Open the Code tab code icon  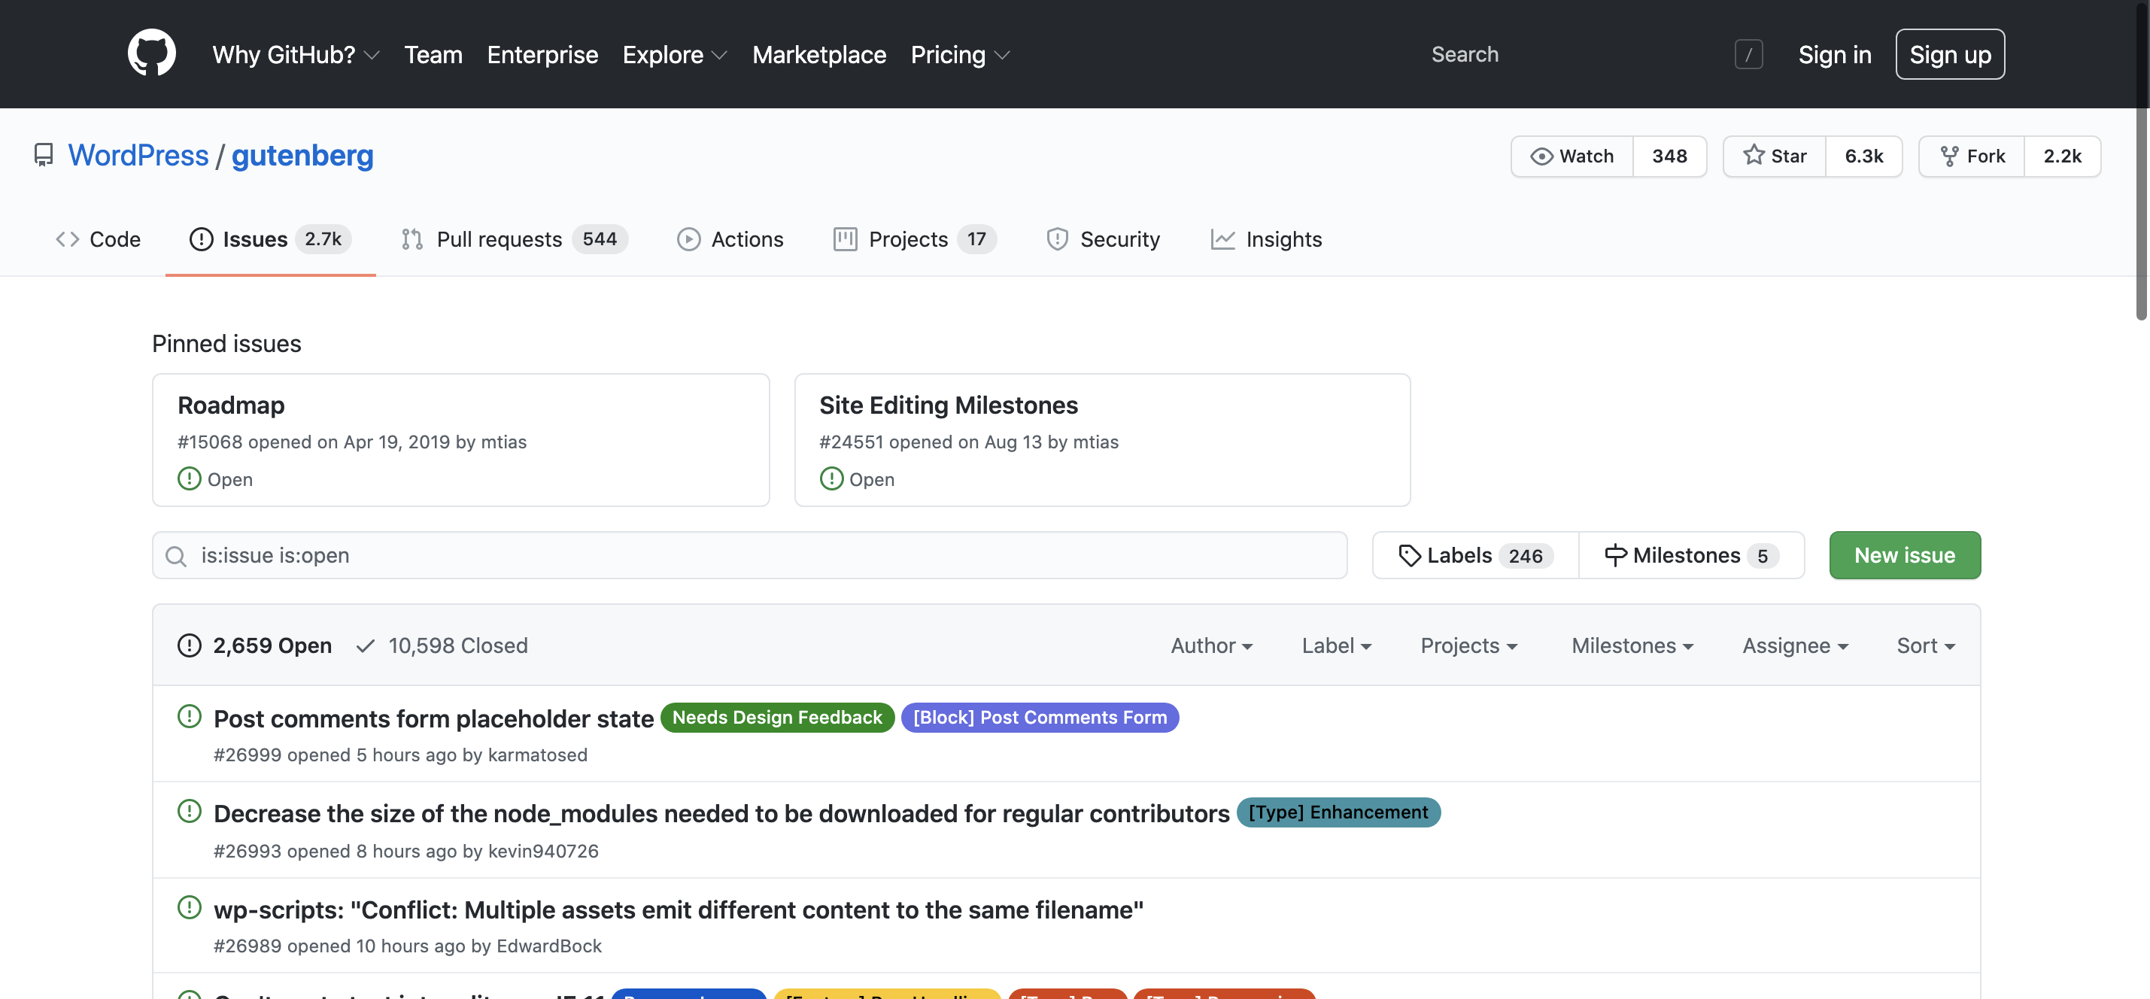click(67, 238)
